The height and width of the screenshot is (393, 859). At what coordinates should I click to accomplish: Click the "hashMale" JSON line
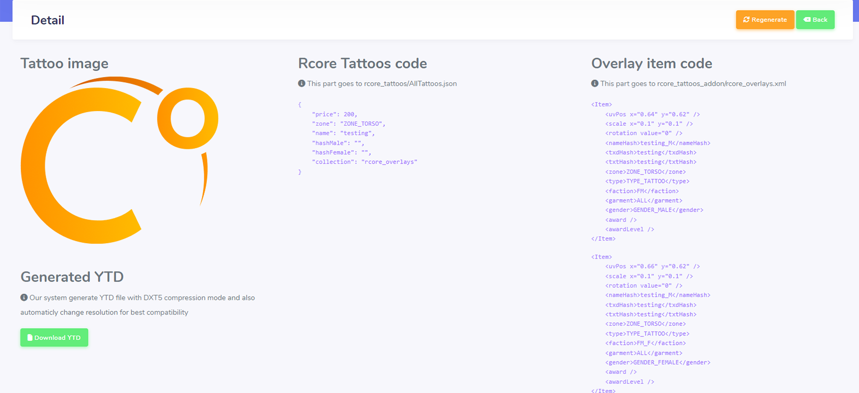(x=338, y=143)
